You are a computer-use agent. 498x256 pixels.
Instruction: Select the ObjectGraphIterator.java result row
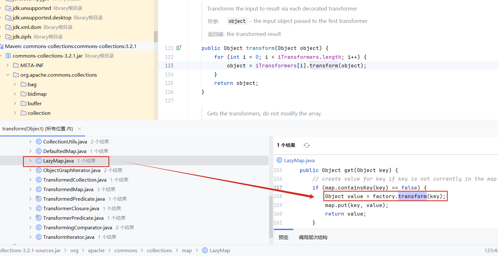[x=134, y=170]
